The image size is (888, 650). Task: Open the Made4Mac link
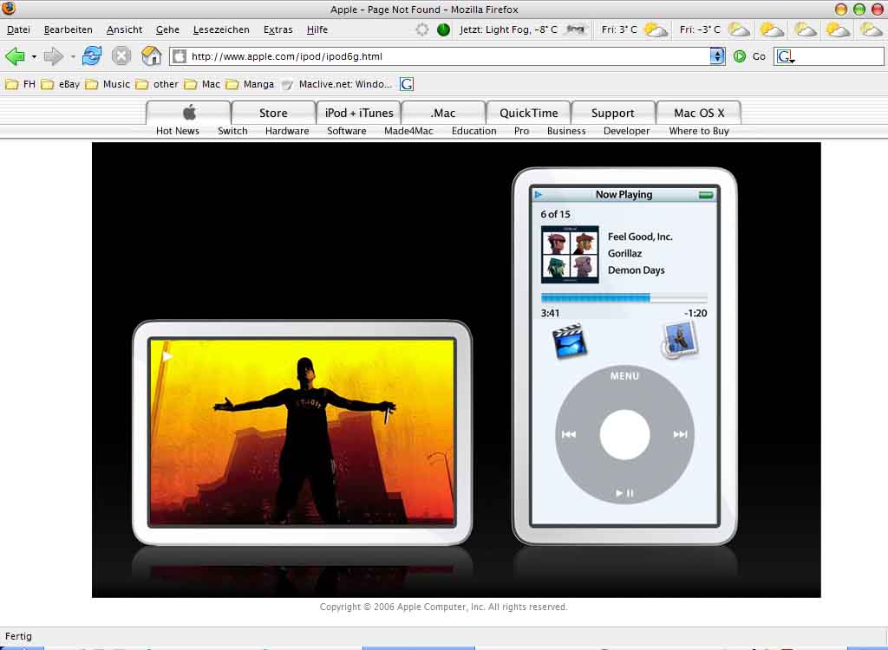coord(409,131)
